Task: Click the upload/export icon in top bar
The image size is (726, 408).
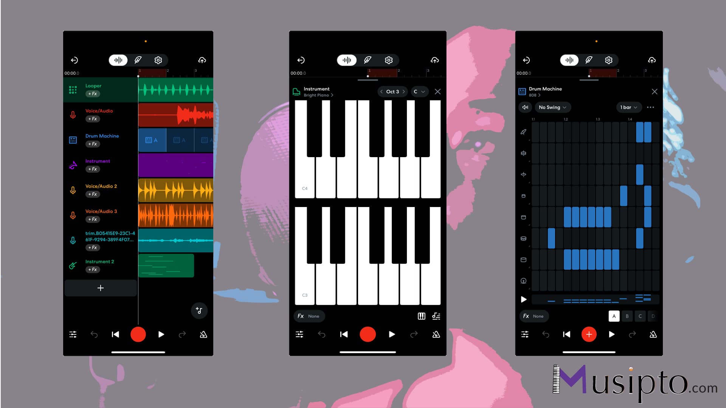Action: 202,60
